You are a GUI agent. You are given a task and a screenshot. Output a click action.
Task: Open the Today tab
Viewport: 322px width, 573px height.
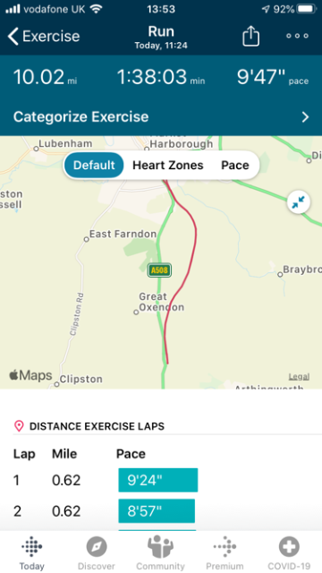32,552
